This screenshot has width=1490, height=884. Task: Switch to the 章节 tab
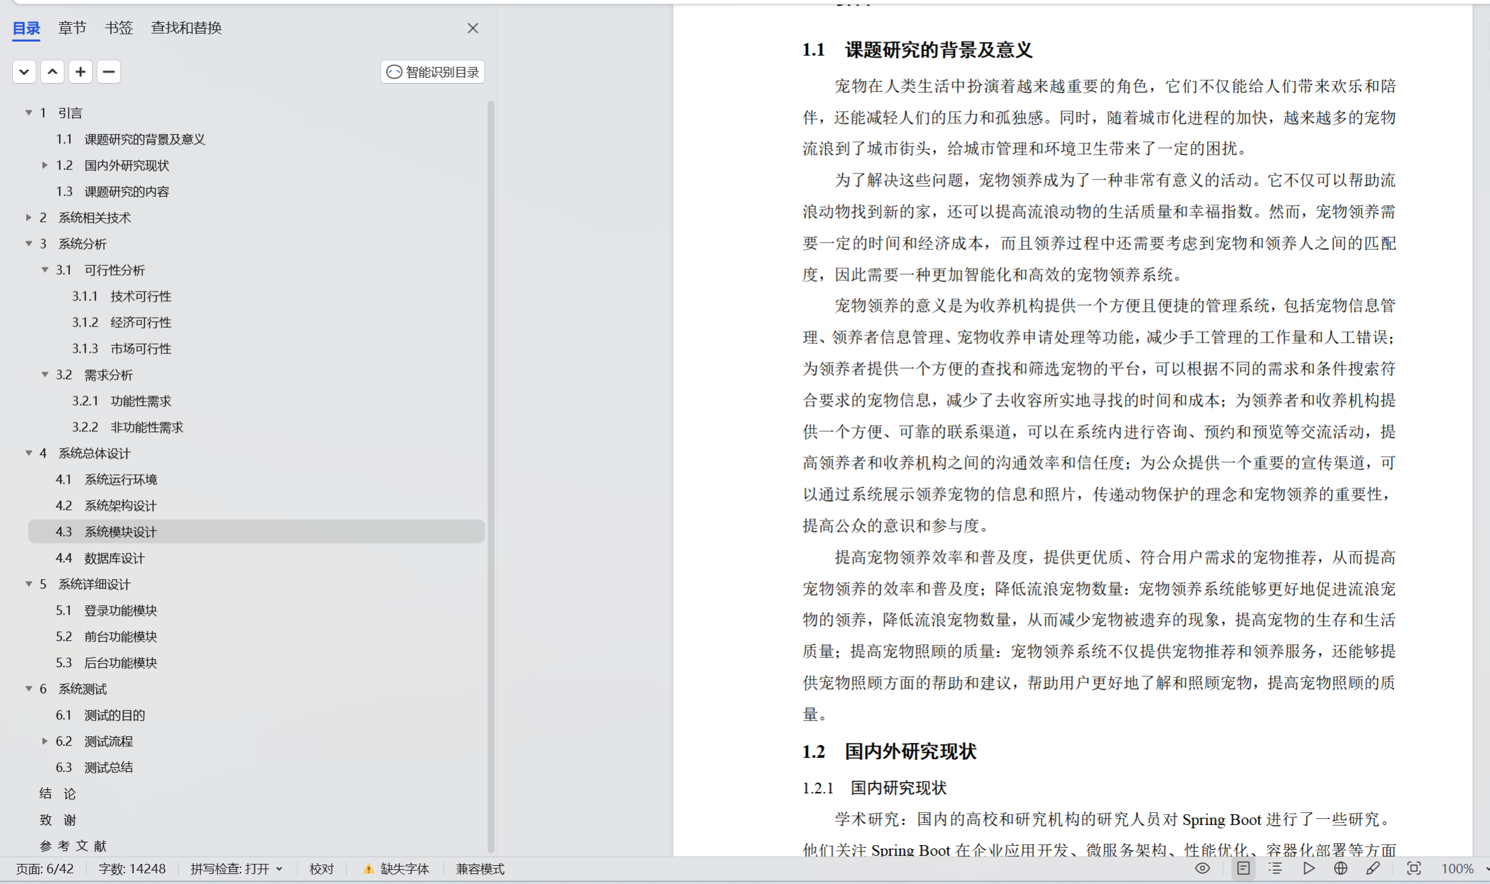[72, 28]
